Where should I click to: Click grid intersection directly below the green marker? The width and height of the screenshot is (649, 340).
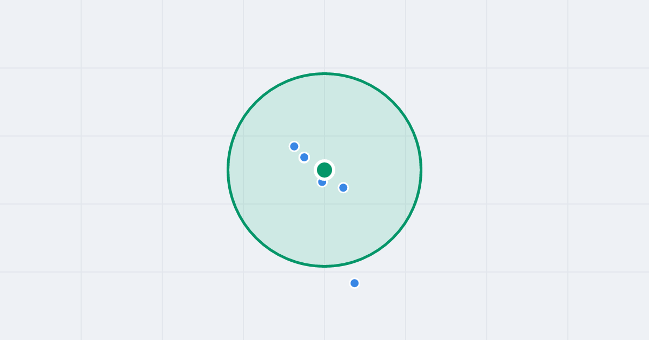[325, 204]
